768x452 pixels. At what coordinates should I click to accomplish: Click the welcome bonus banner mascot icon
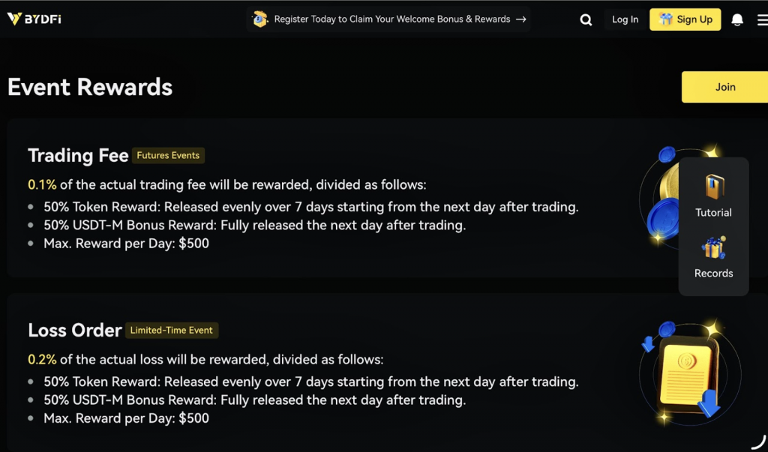(260, 19)
